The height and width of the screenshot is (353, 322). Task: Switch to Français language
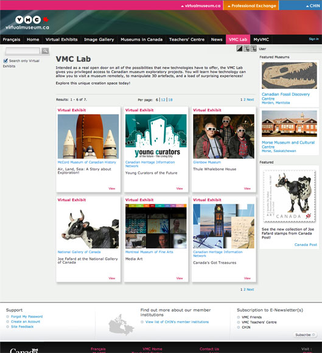tap(12, 40)
